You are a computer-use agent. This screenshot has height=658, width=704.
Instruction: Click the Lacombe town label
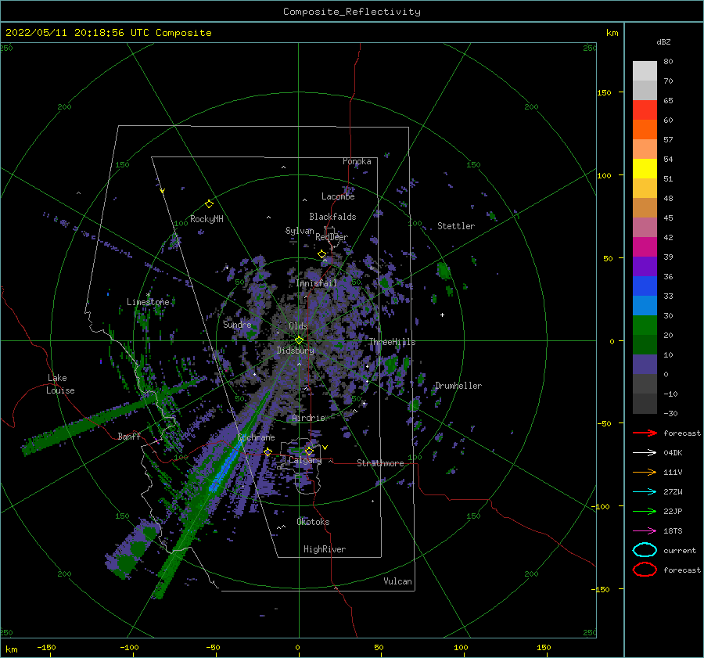(338, 196)
